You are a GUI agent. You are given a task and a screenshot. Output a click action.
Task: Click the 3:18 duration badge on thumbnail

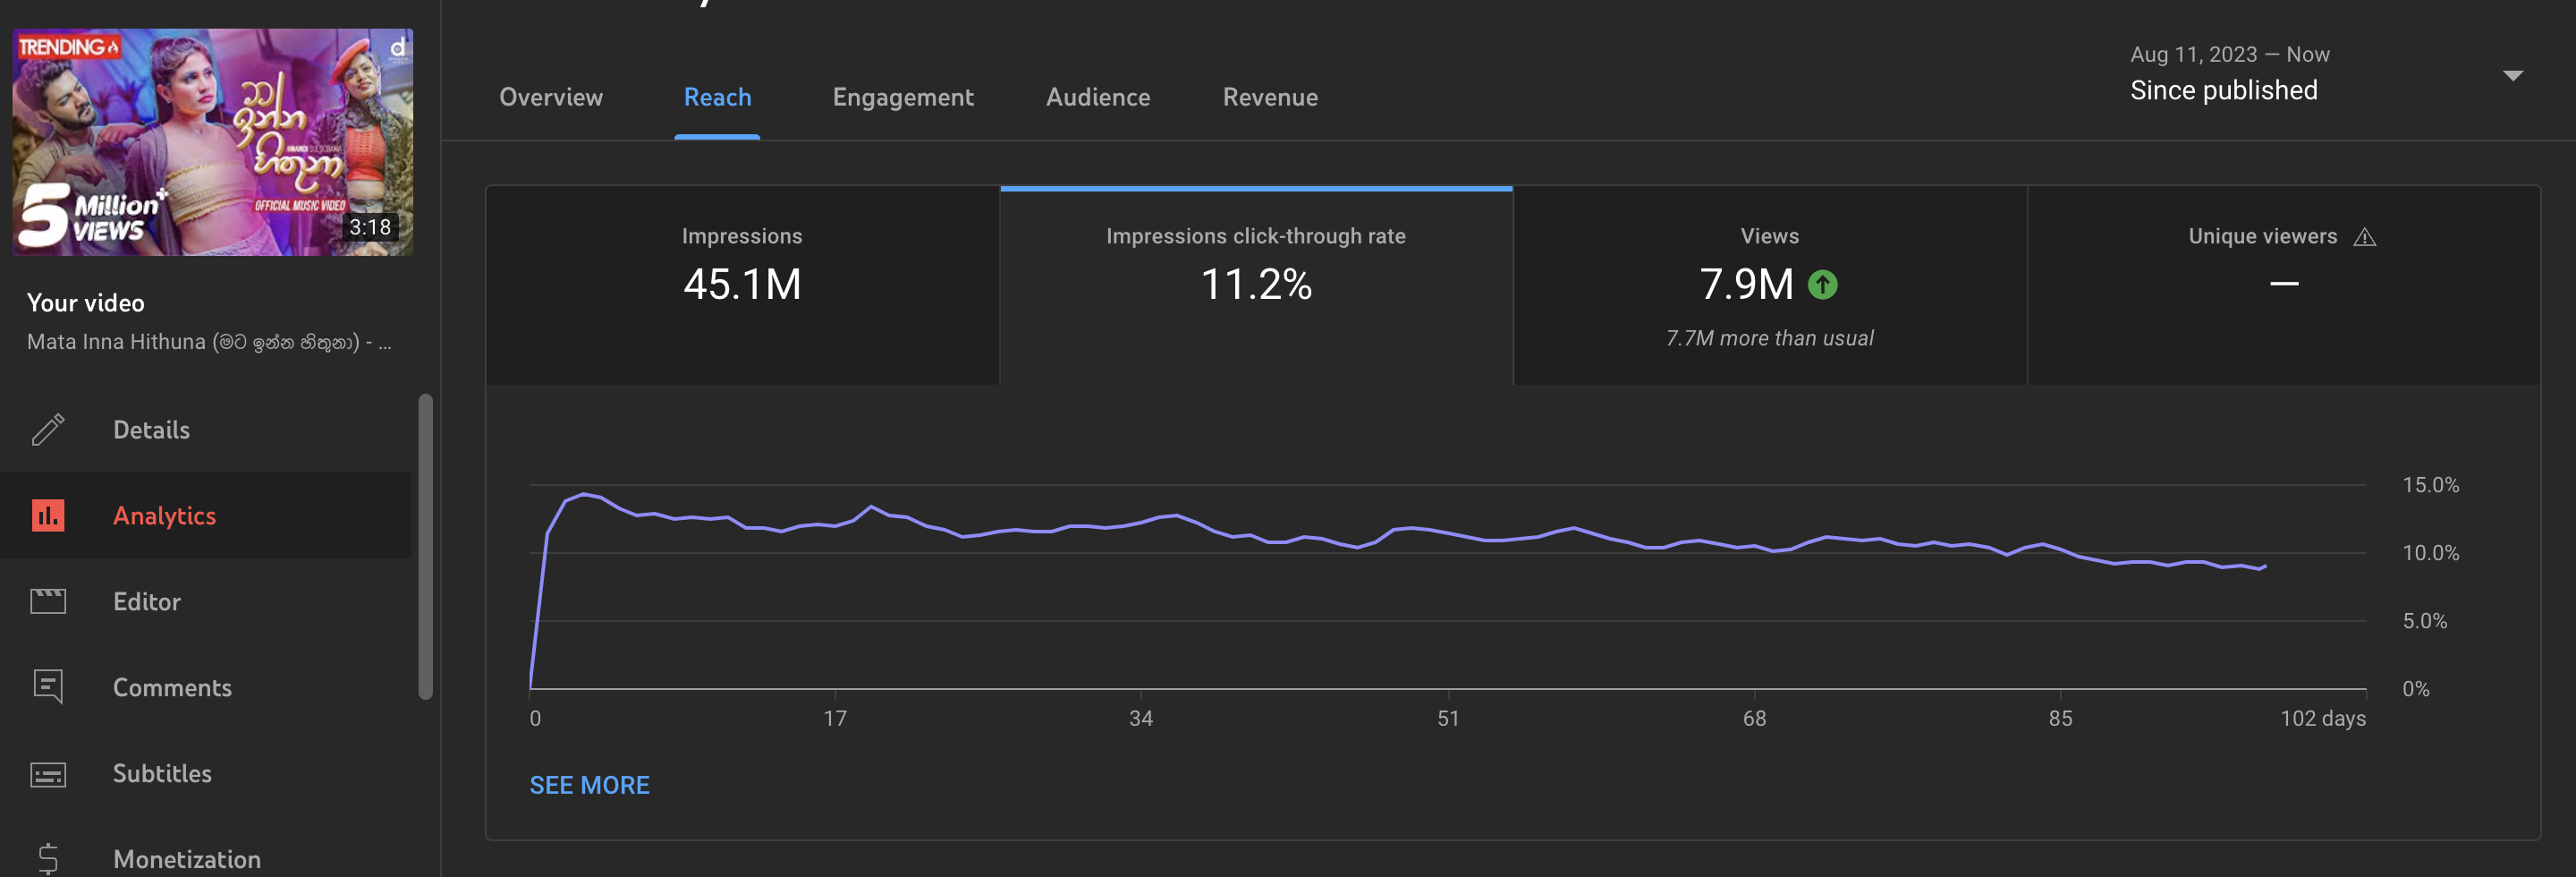(x=370, y=227)
